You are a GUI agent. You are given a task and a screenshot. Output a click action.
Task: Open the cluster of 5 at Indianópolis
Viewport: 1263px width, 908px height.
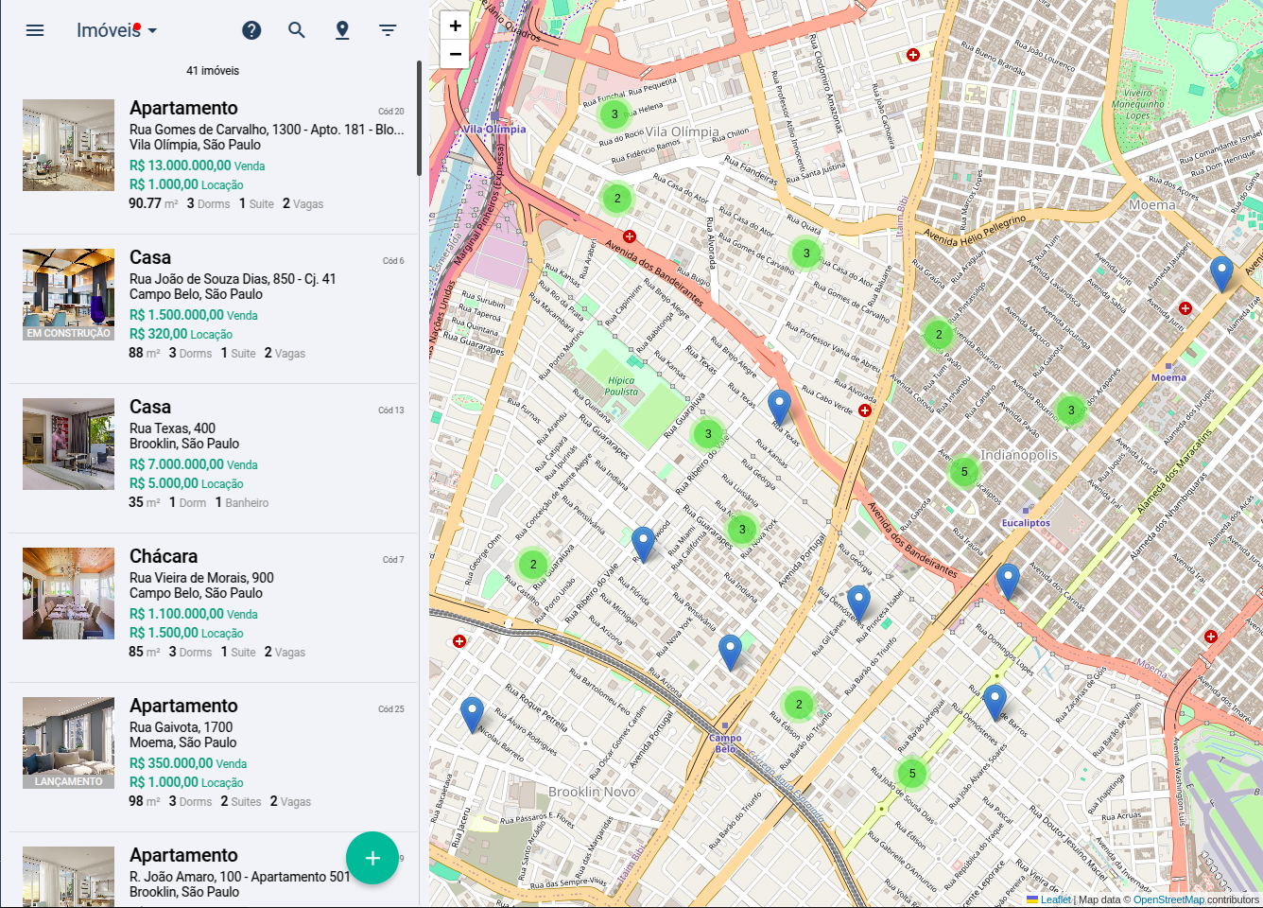[x=964, y=472]
